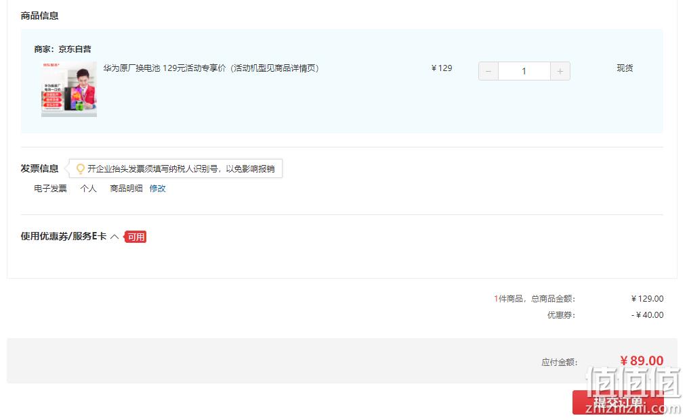Submit the order with 提交订单 button
Screen dimensions: 687x420
(618, 402)
